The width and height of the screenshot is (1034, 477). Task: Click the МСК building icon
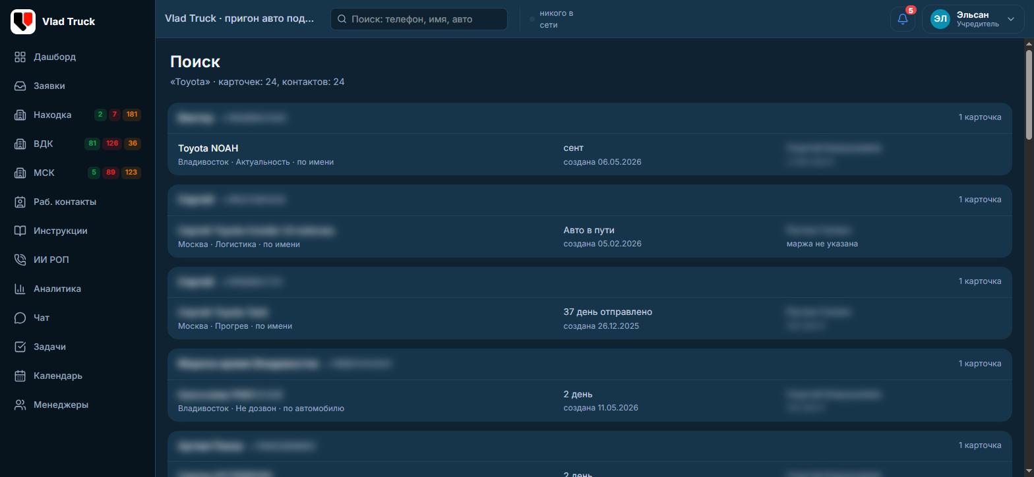(20, 173)
